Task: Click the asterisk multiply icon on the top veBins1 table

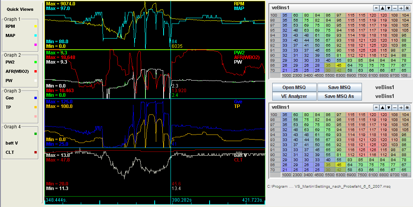Action: click(407, 8)
